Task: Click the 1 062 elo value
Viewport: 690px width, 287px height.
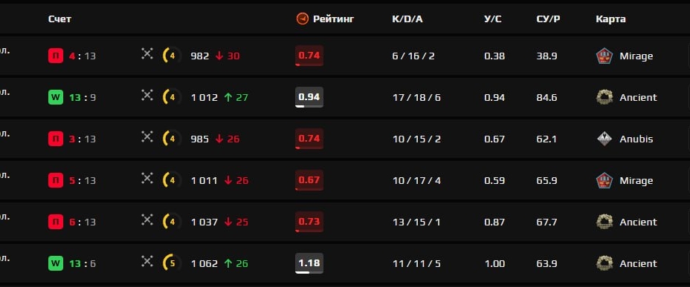Action: (204, 264)
